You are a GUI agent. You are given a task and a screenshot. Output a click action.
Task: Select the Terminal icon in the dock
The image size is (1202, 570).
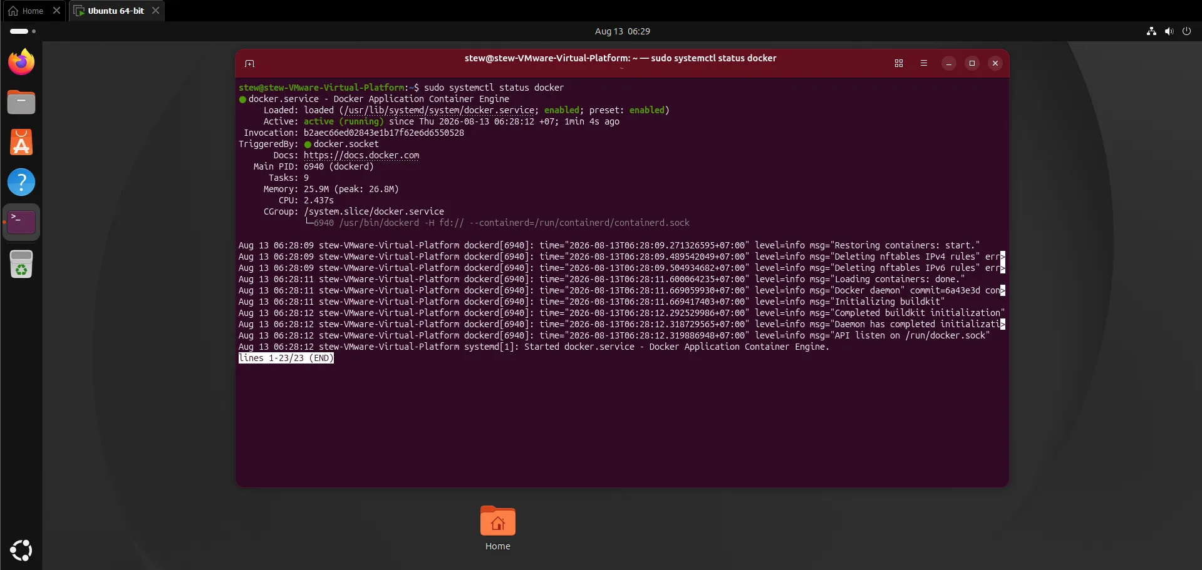[x=21, y=222]
